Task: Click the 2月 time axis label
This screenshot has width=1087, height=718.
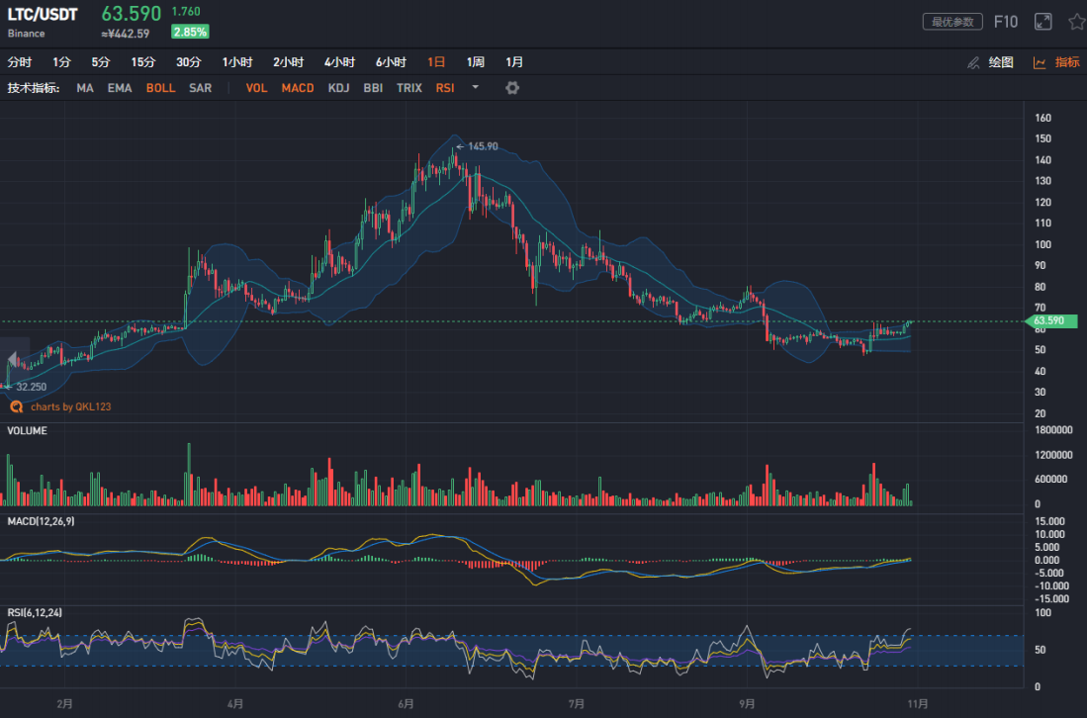Action: point(64,703)
